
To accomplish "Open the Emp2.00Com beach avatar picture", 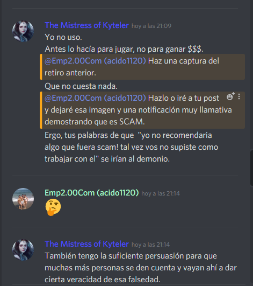I will pyautogui.click(x=23, y=199).
